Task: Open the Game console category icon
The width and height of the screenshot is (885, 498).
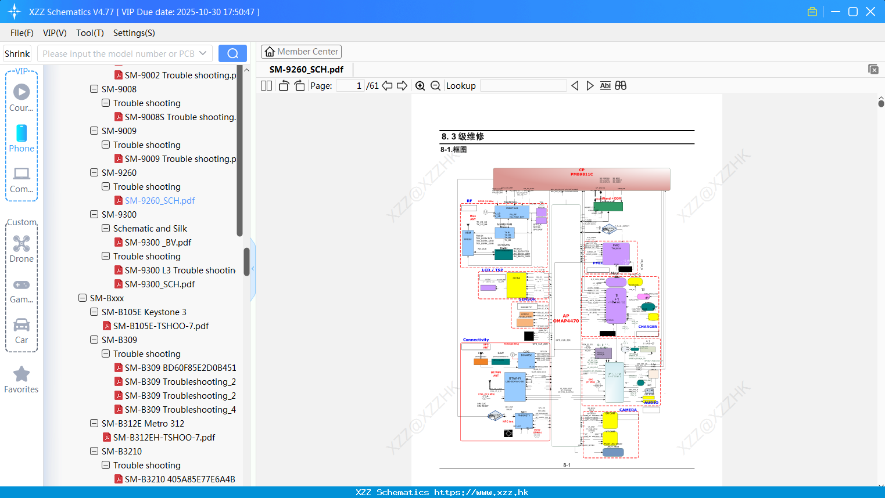Action: [x=22, y=285]
